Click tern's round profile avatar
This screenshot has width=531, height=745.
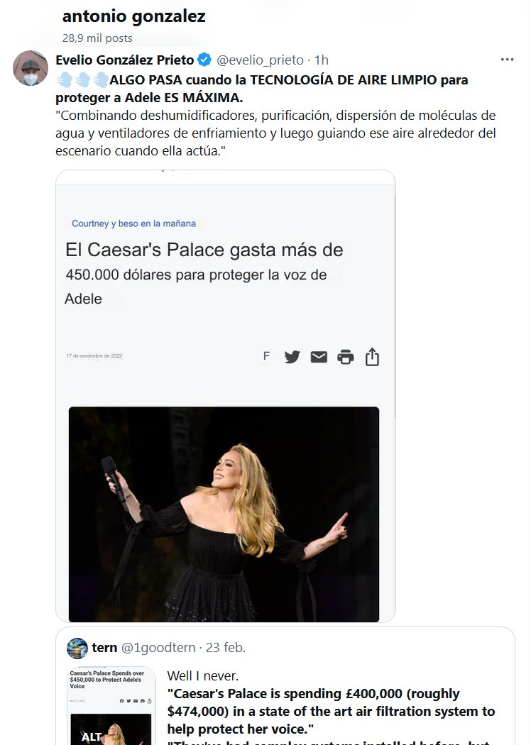(x=77, y=648)
